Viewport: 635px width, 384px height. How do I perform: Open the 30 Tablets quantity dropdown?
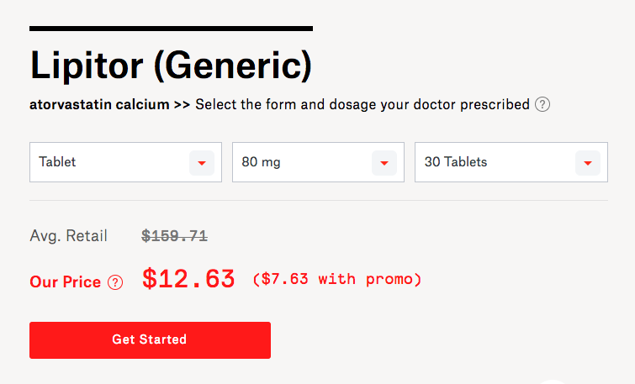click(x=511, y=162)
